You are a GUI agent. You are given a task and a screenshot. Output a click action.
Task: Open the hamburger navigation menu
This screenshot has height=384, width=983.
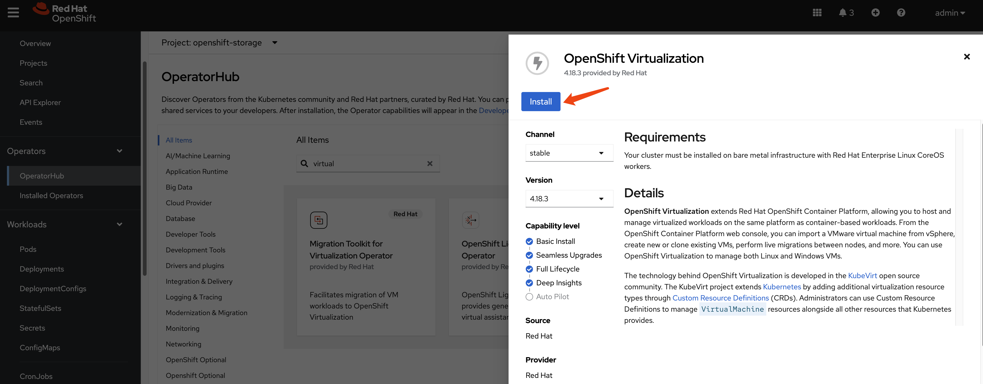[x=13, y=12]
